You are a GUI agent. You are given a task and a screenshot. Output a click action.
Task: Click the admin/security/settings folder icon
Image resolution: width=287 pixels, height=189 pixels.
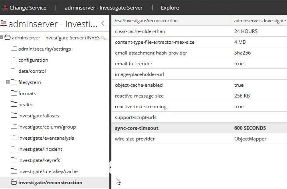(14, 49)
